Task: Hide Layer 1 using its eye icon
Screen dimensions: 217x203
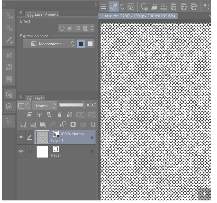Action: click(x=21, y=137)
